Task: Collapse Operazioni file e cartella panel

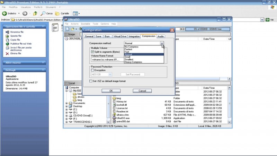Action: [x=43, y=27]
